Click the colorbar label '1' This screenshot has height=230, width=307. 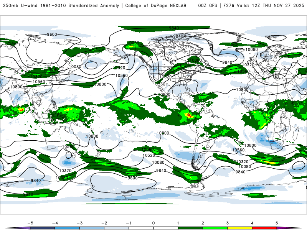[178, 223]
